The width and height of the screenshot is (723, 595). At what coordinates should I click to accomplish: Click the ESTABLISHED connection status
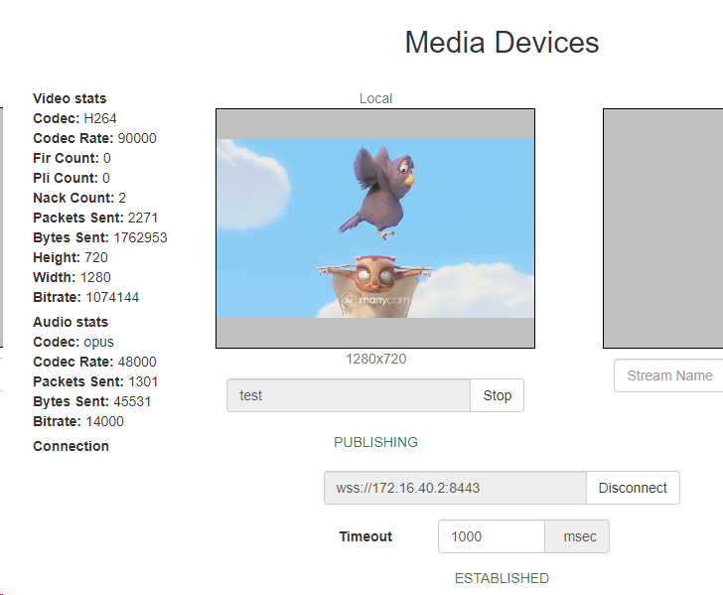tap(502, 578)
